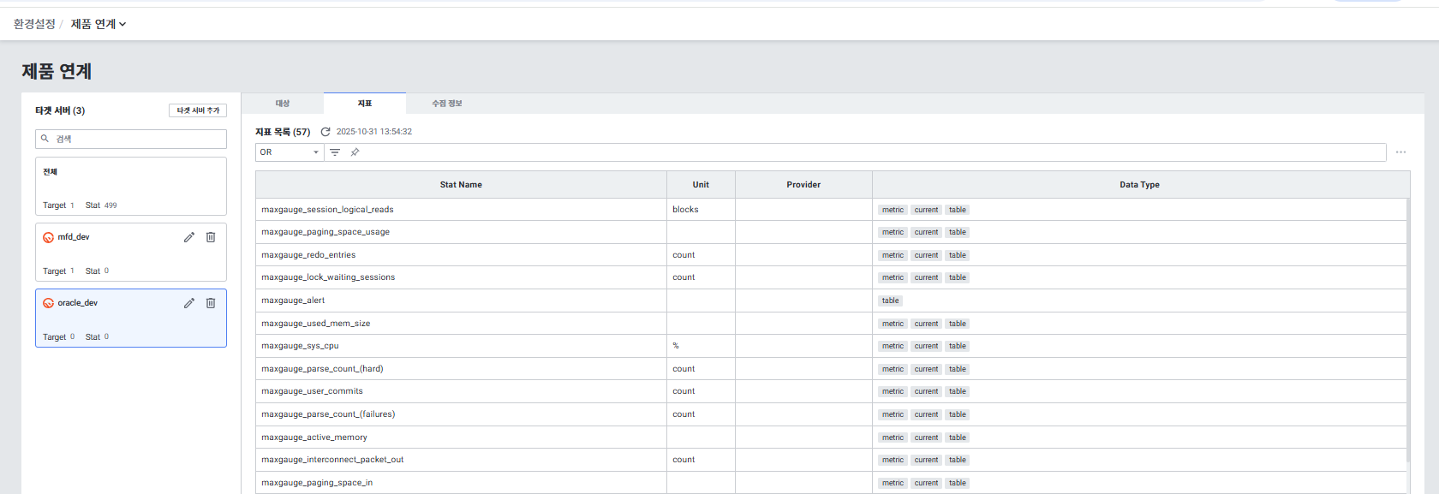Click the 타겟 서버 추가 button
1439x494 pixels.
tap(198, 110)
